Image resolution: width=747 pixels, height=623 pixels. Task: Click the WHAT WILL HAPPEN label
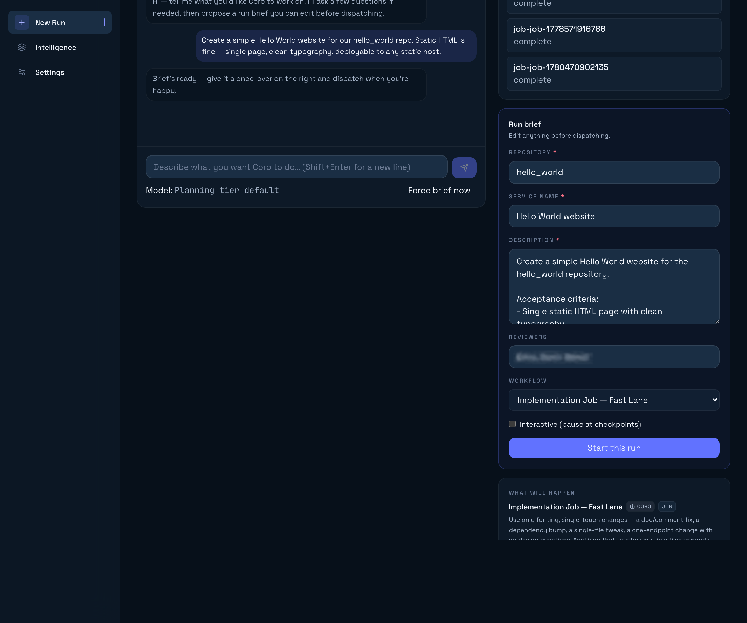tap(542, 493)
